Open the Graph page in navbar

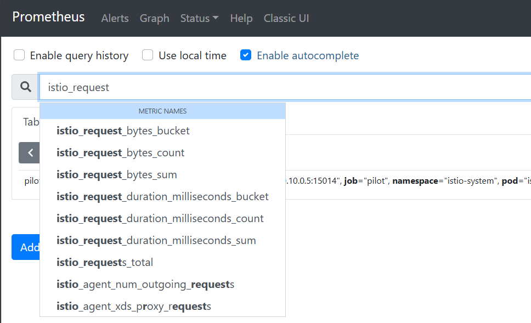coord(155,18)
